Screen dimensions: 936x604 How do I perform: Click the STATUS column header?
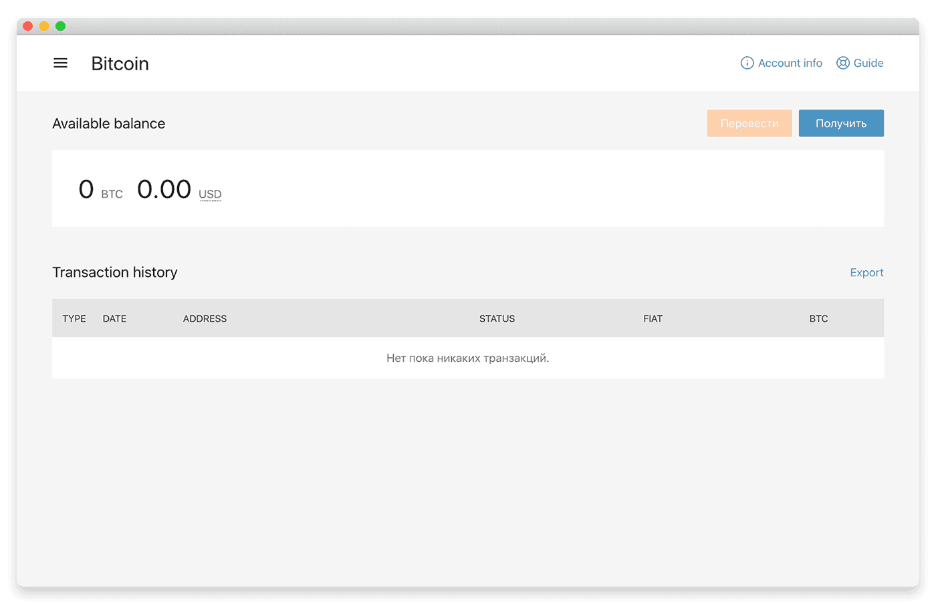click(497, 318)
